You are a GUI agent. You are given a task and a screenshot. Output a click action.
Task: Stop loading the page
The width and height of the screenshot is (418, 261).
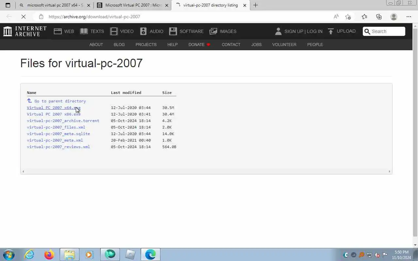click(24, 17)
